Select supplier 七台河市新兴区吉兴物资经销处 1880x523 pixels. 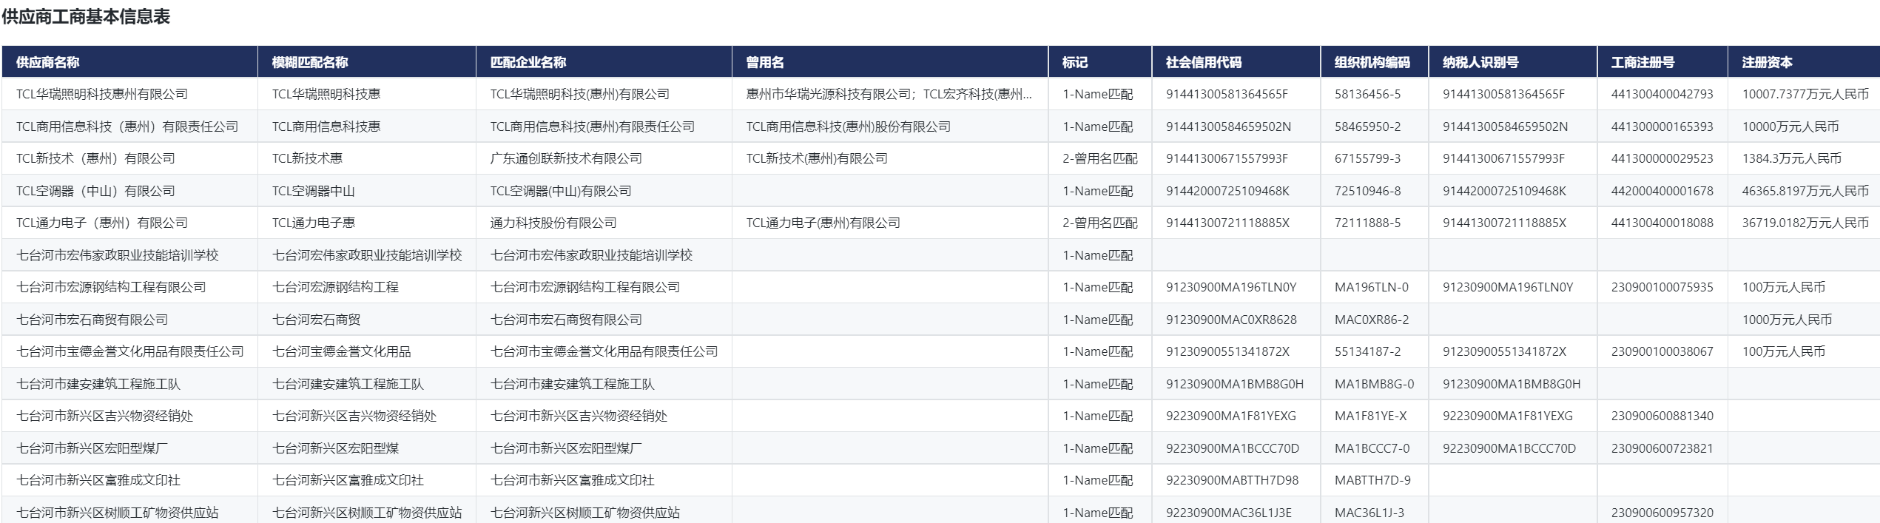[x=105, y=416]
